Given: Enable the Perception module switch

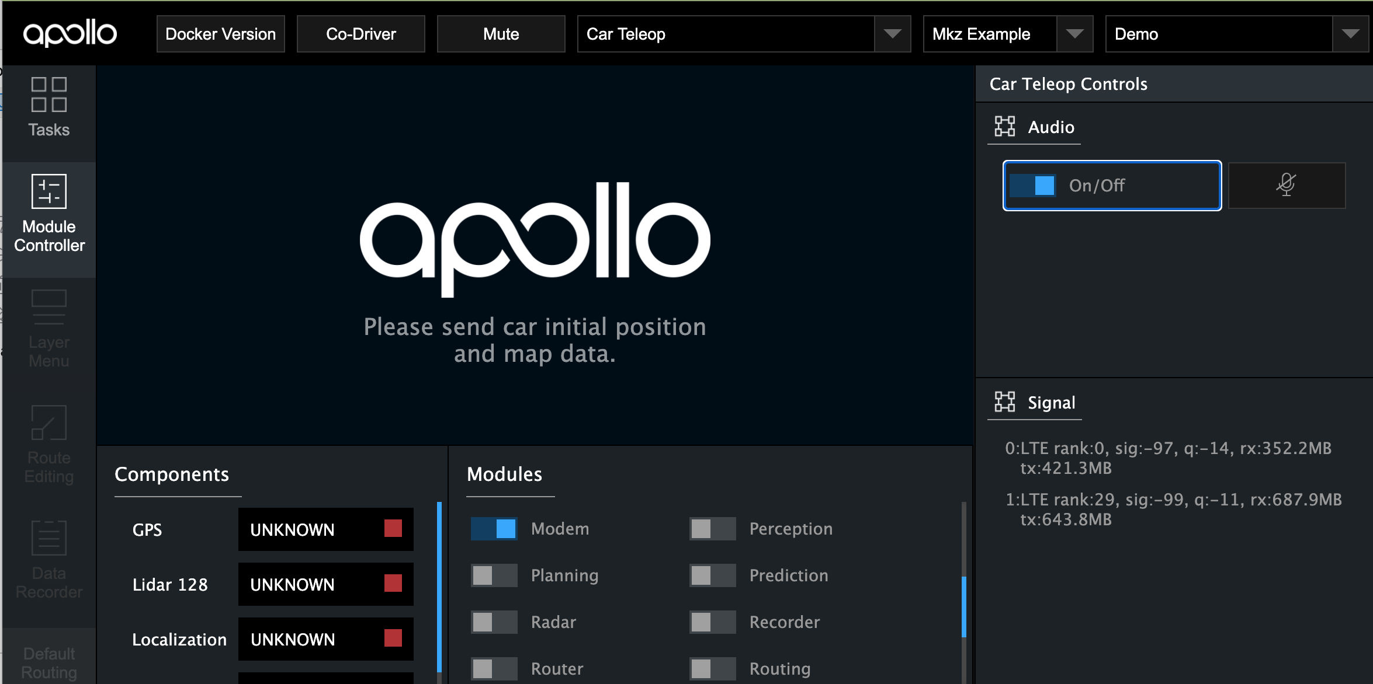Looking at the screenshot, I should click(713, 529).
